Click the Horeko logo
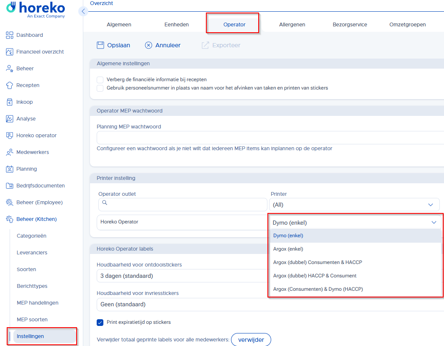Viewport: 444px width, 346px height. point(36,10)
